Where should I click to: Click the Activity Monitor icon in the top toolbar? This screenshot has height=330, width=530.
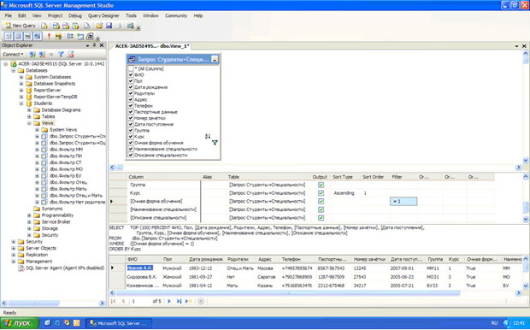[130, 26]
